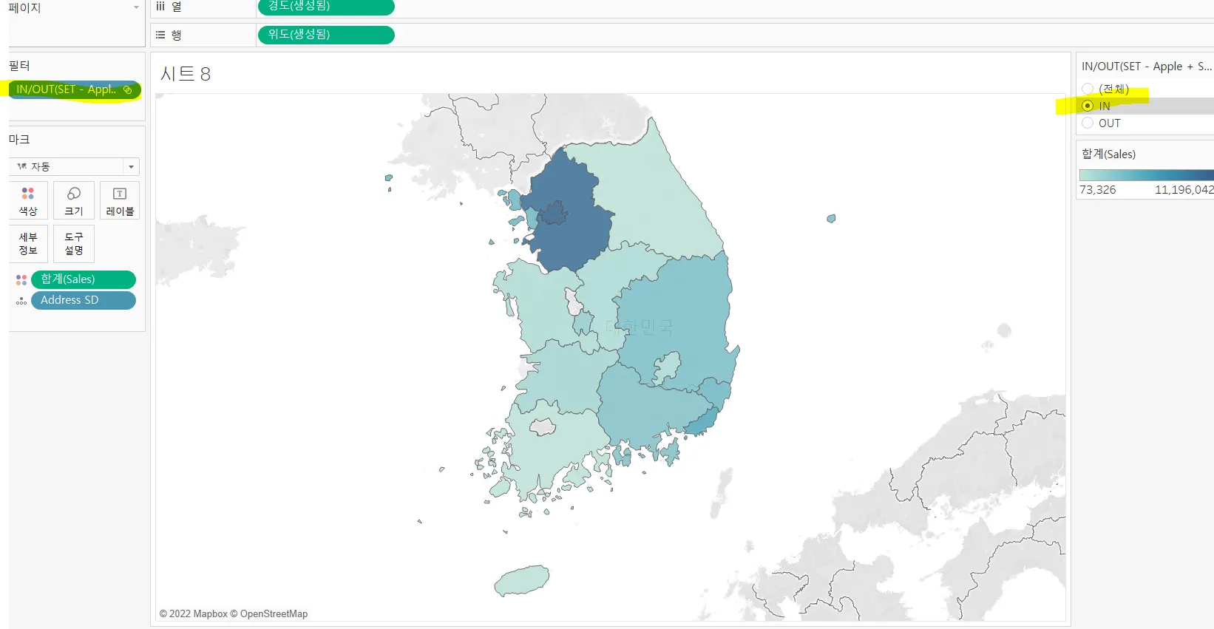Screen dimensions: 1214x629
Task: Select the IN radio option
Action: pos(1088,106)
